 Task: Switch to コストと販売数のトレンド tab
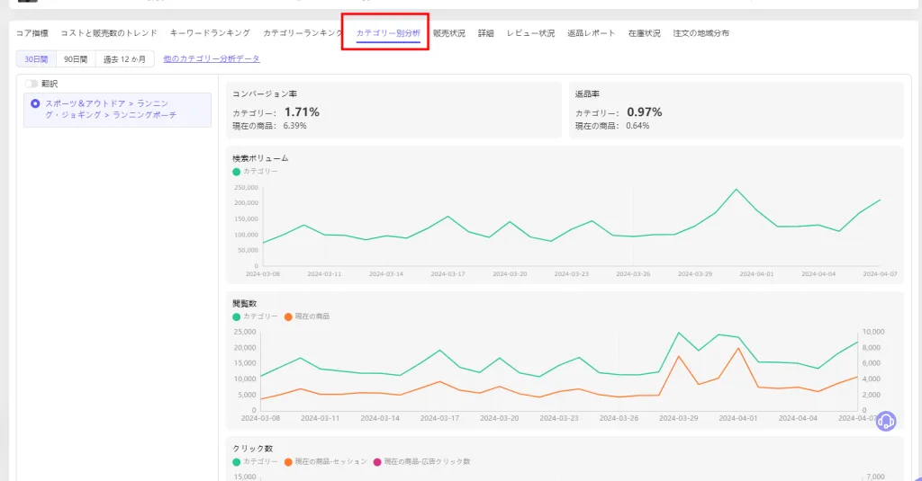109,33
